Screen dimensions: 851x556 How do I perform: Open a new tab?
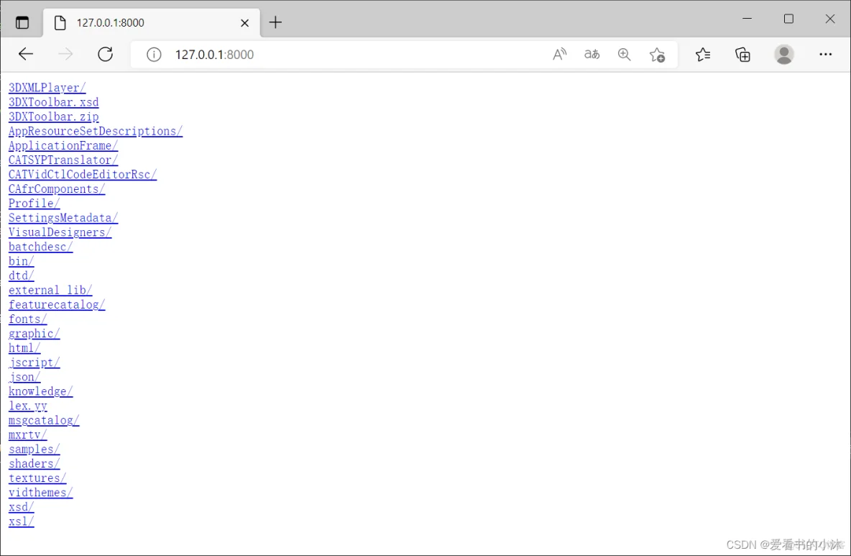tap(276, 23)
